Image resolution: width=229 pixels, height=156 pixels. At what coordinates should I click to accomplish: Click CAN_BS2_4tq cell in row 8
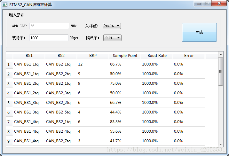61,131
